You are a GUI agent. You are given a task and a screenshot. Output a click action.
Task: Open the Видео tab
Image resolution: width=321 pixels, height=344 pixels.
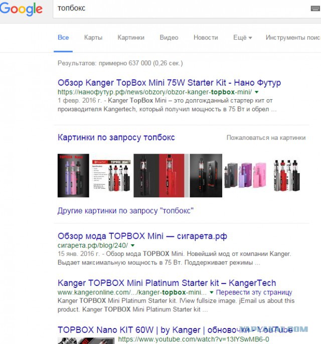[x=169, y=38]
